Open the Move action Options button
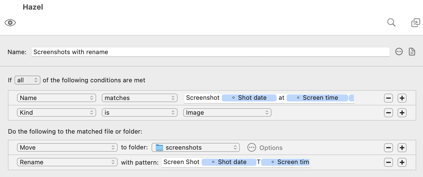The width and height of the screenshot is (423, 177). [265, 148]
